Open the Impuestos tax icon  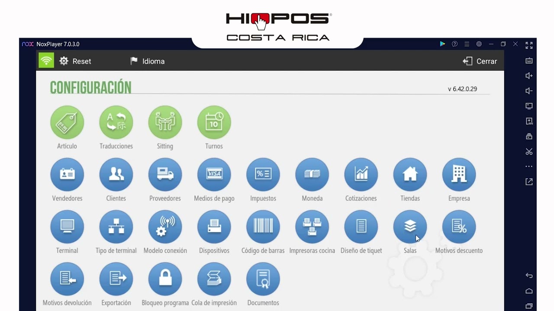click(263, 175)
